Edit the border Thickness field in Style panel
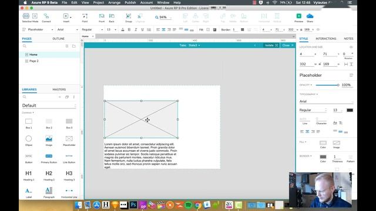 pyautogui.click(x=337, y=157)
